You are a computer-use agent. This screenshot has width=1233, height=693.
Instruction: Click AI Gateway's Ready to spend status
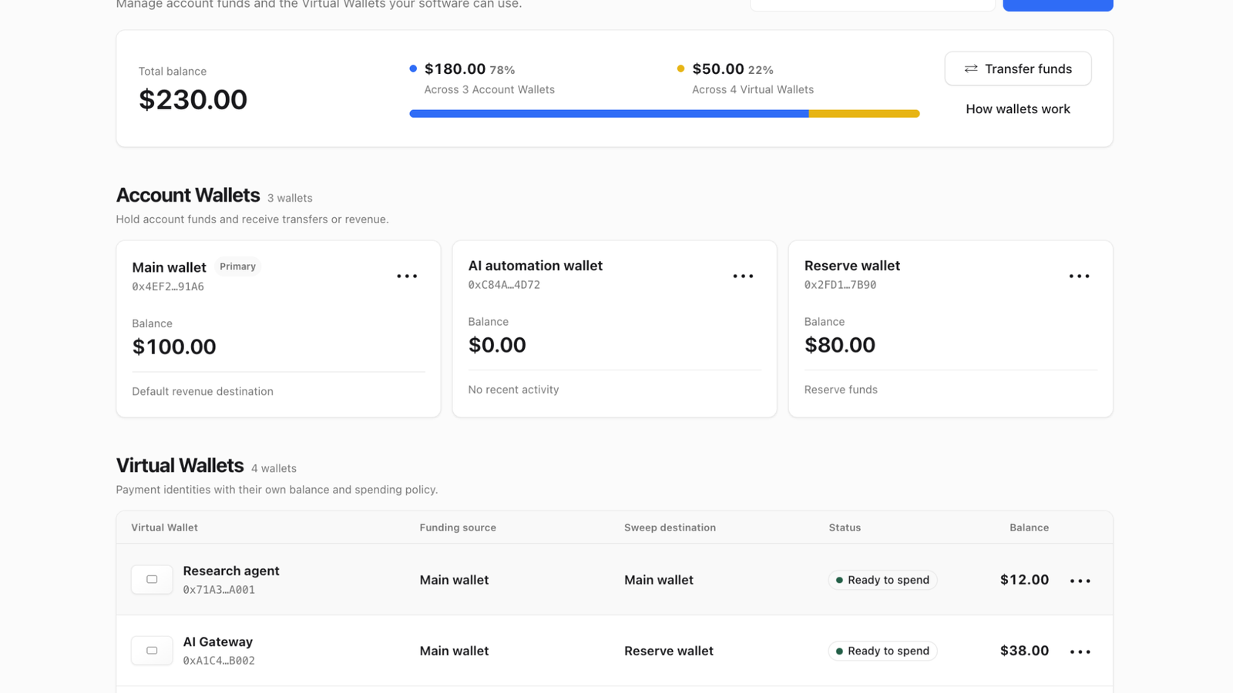tap(882, 651)
